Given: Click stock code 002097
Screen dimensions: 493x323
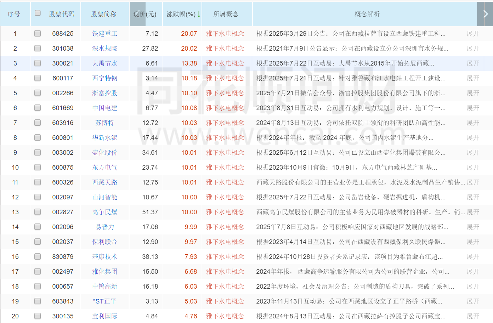Looking at the screenshot, I should click(63, 197).
